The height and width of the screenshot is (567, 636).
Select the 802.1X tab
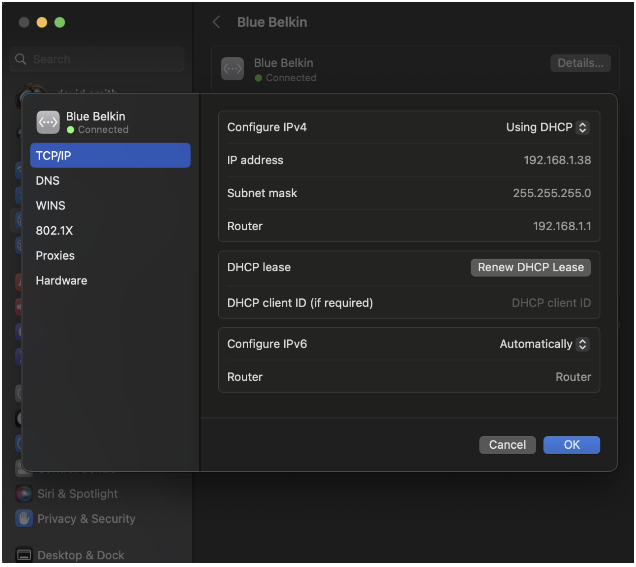coord(54,230)
